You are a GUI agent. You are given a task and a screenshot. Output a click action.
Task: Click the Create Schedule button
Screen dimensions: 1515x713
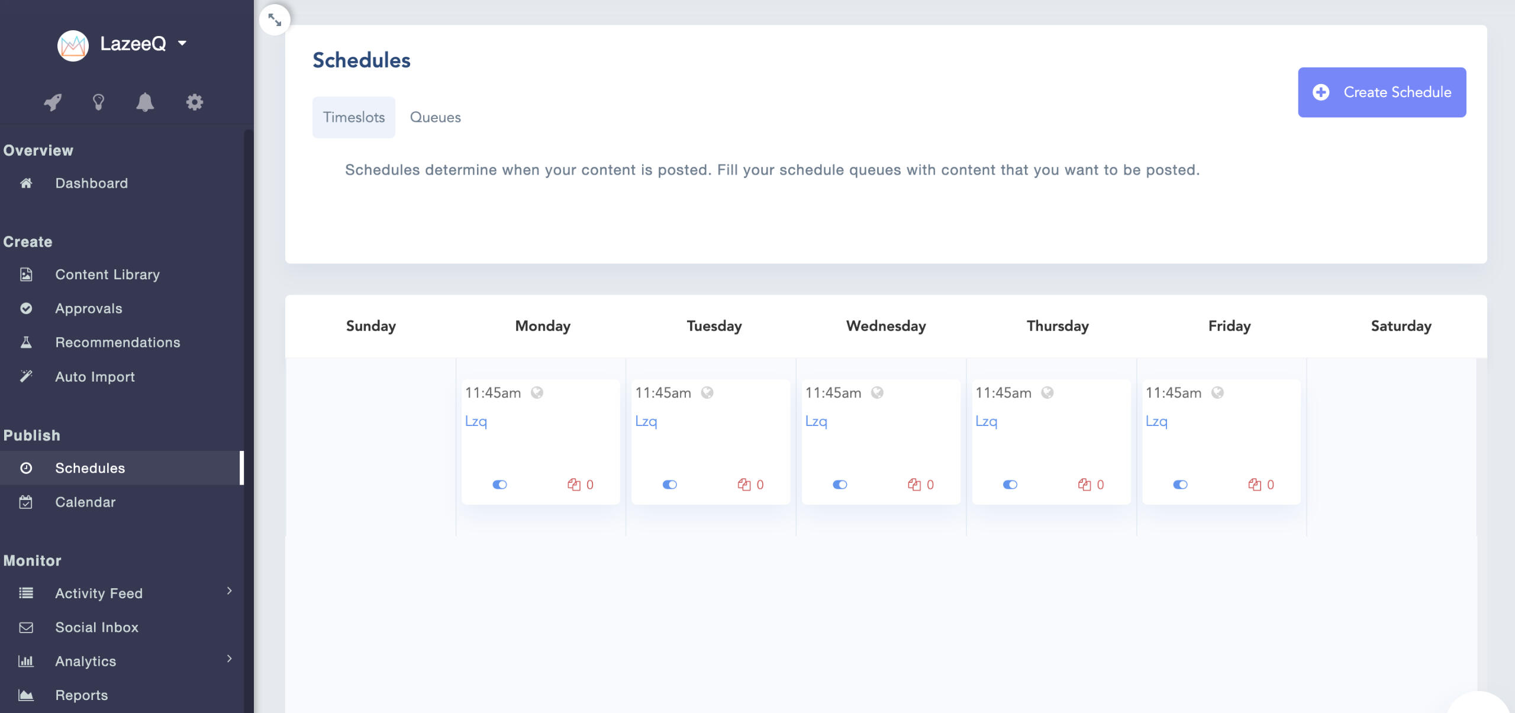pos(1382,92)
